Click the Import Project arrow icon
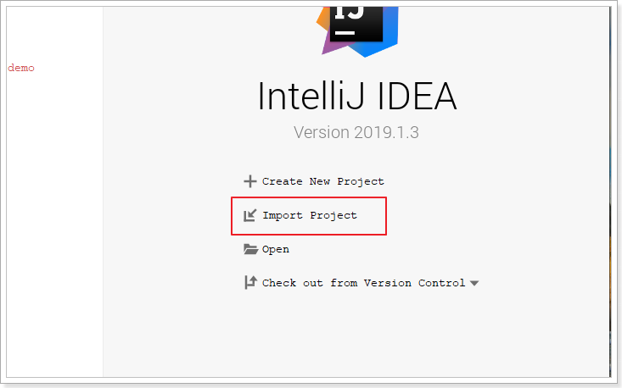Viewport: 622px width, 388px height. click(250, 215)
